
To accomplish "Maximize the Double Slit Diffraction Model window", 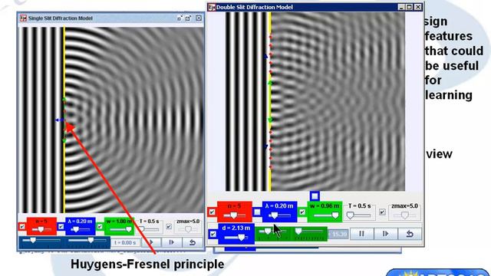I will [x=409, y=7].
